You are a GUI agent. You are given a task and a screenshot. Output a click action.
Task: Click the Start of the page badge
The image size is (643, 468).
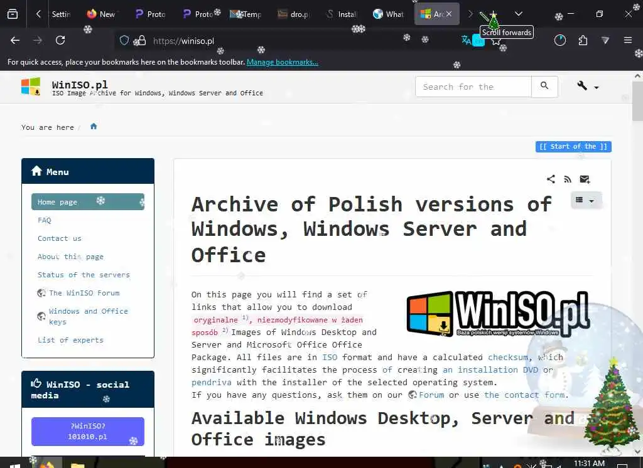click(573, 146)
